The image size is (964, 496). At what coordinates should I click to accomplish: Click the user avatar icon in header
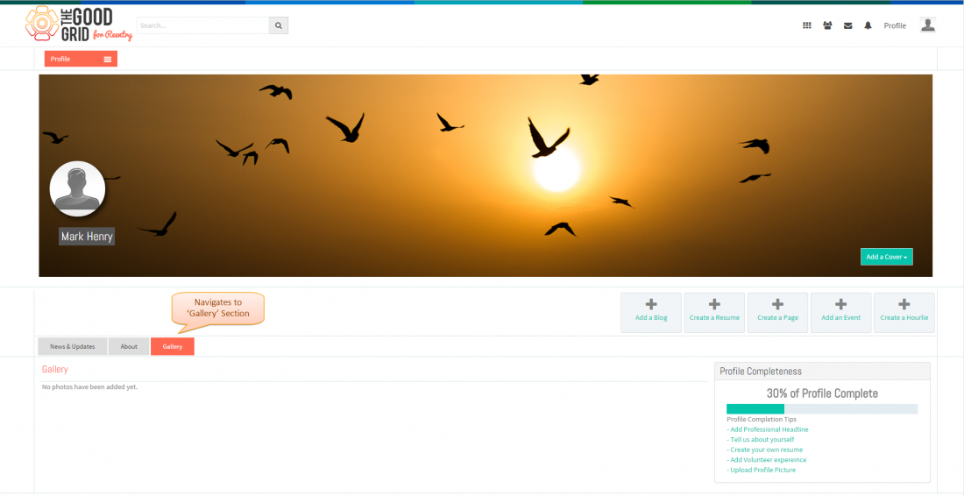[928, 25]
